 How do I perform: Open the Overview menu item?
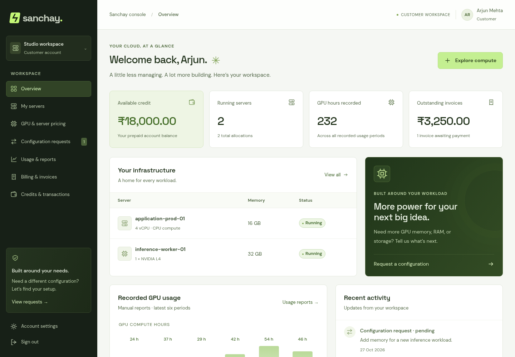click(49, 89)
